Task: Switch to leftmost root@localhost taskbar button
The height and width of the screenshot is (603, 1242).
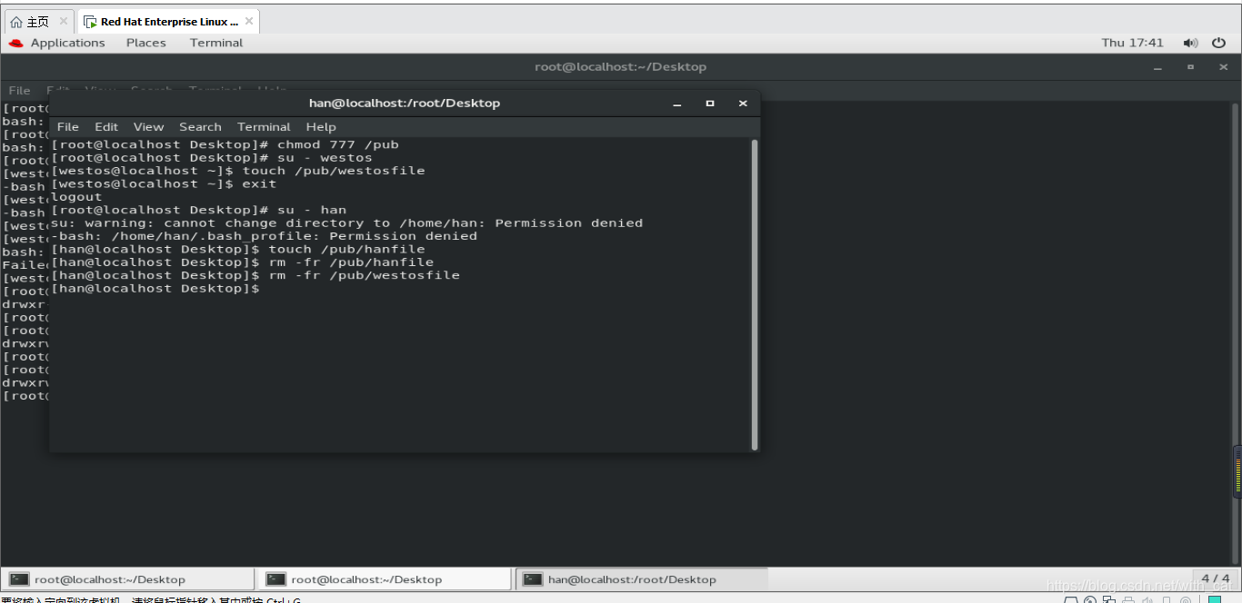Action: (x=128, y=579)
